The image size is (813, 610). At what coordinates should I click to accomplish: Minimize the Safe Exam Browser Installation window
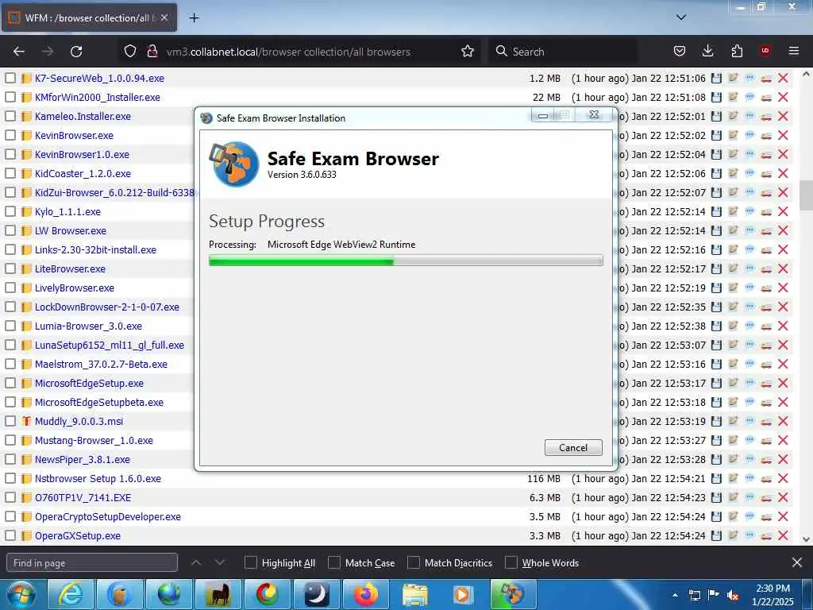pos(543,115)
